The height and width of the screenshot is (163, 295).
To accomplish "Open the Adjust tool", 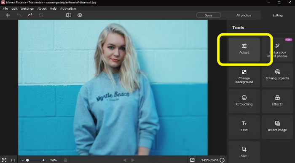I will pyautogui.click(x=244, y=49).
